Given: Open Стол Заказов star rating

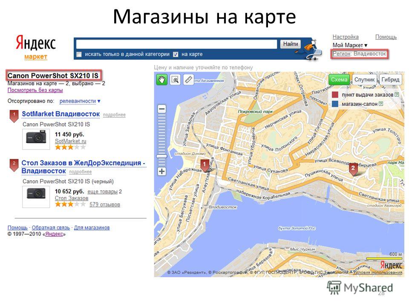Looking at the screenshot, I should tap(70, 204).
